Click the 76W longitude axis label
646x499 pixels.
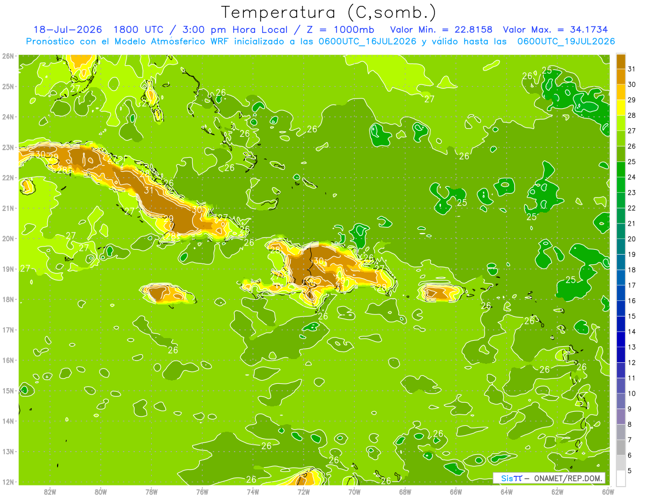tap(202, 491)
